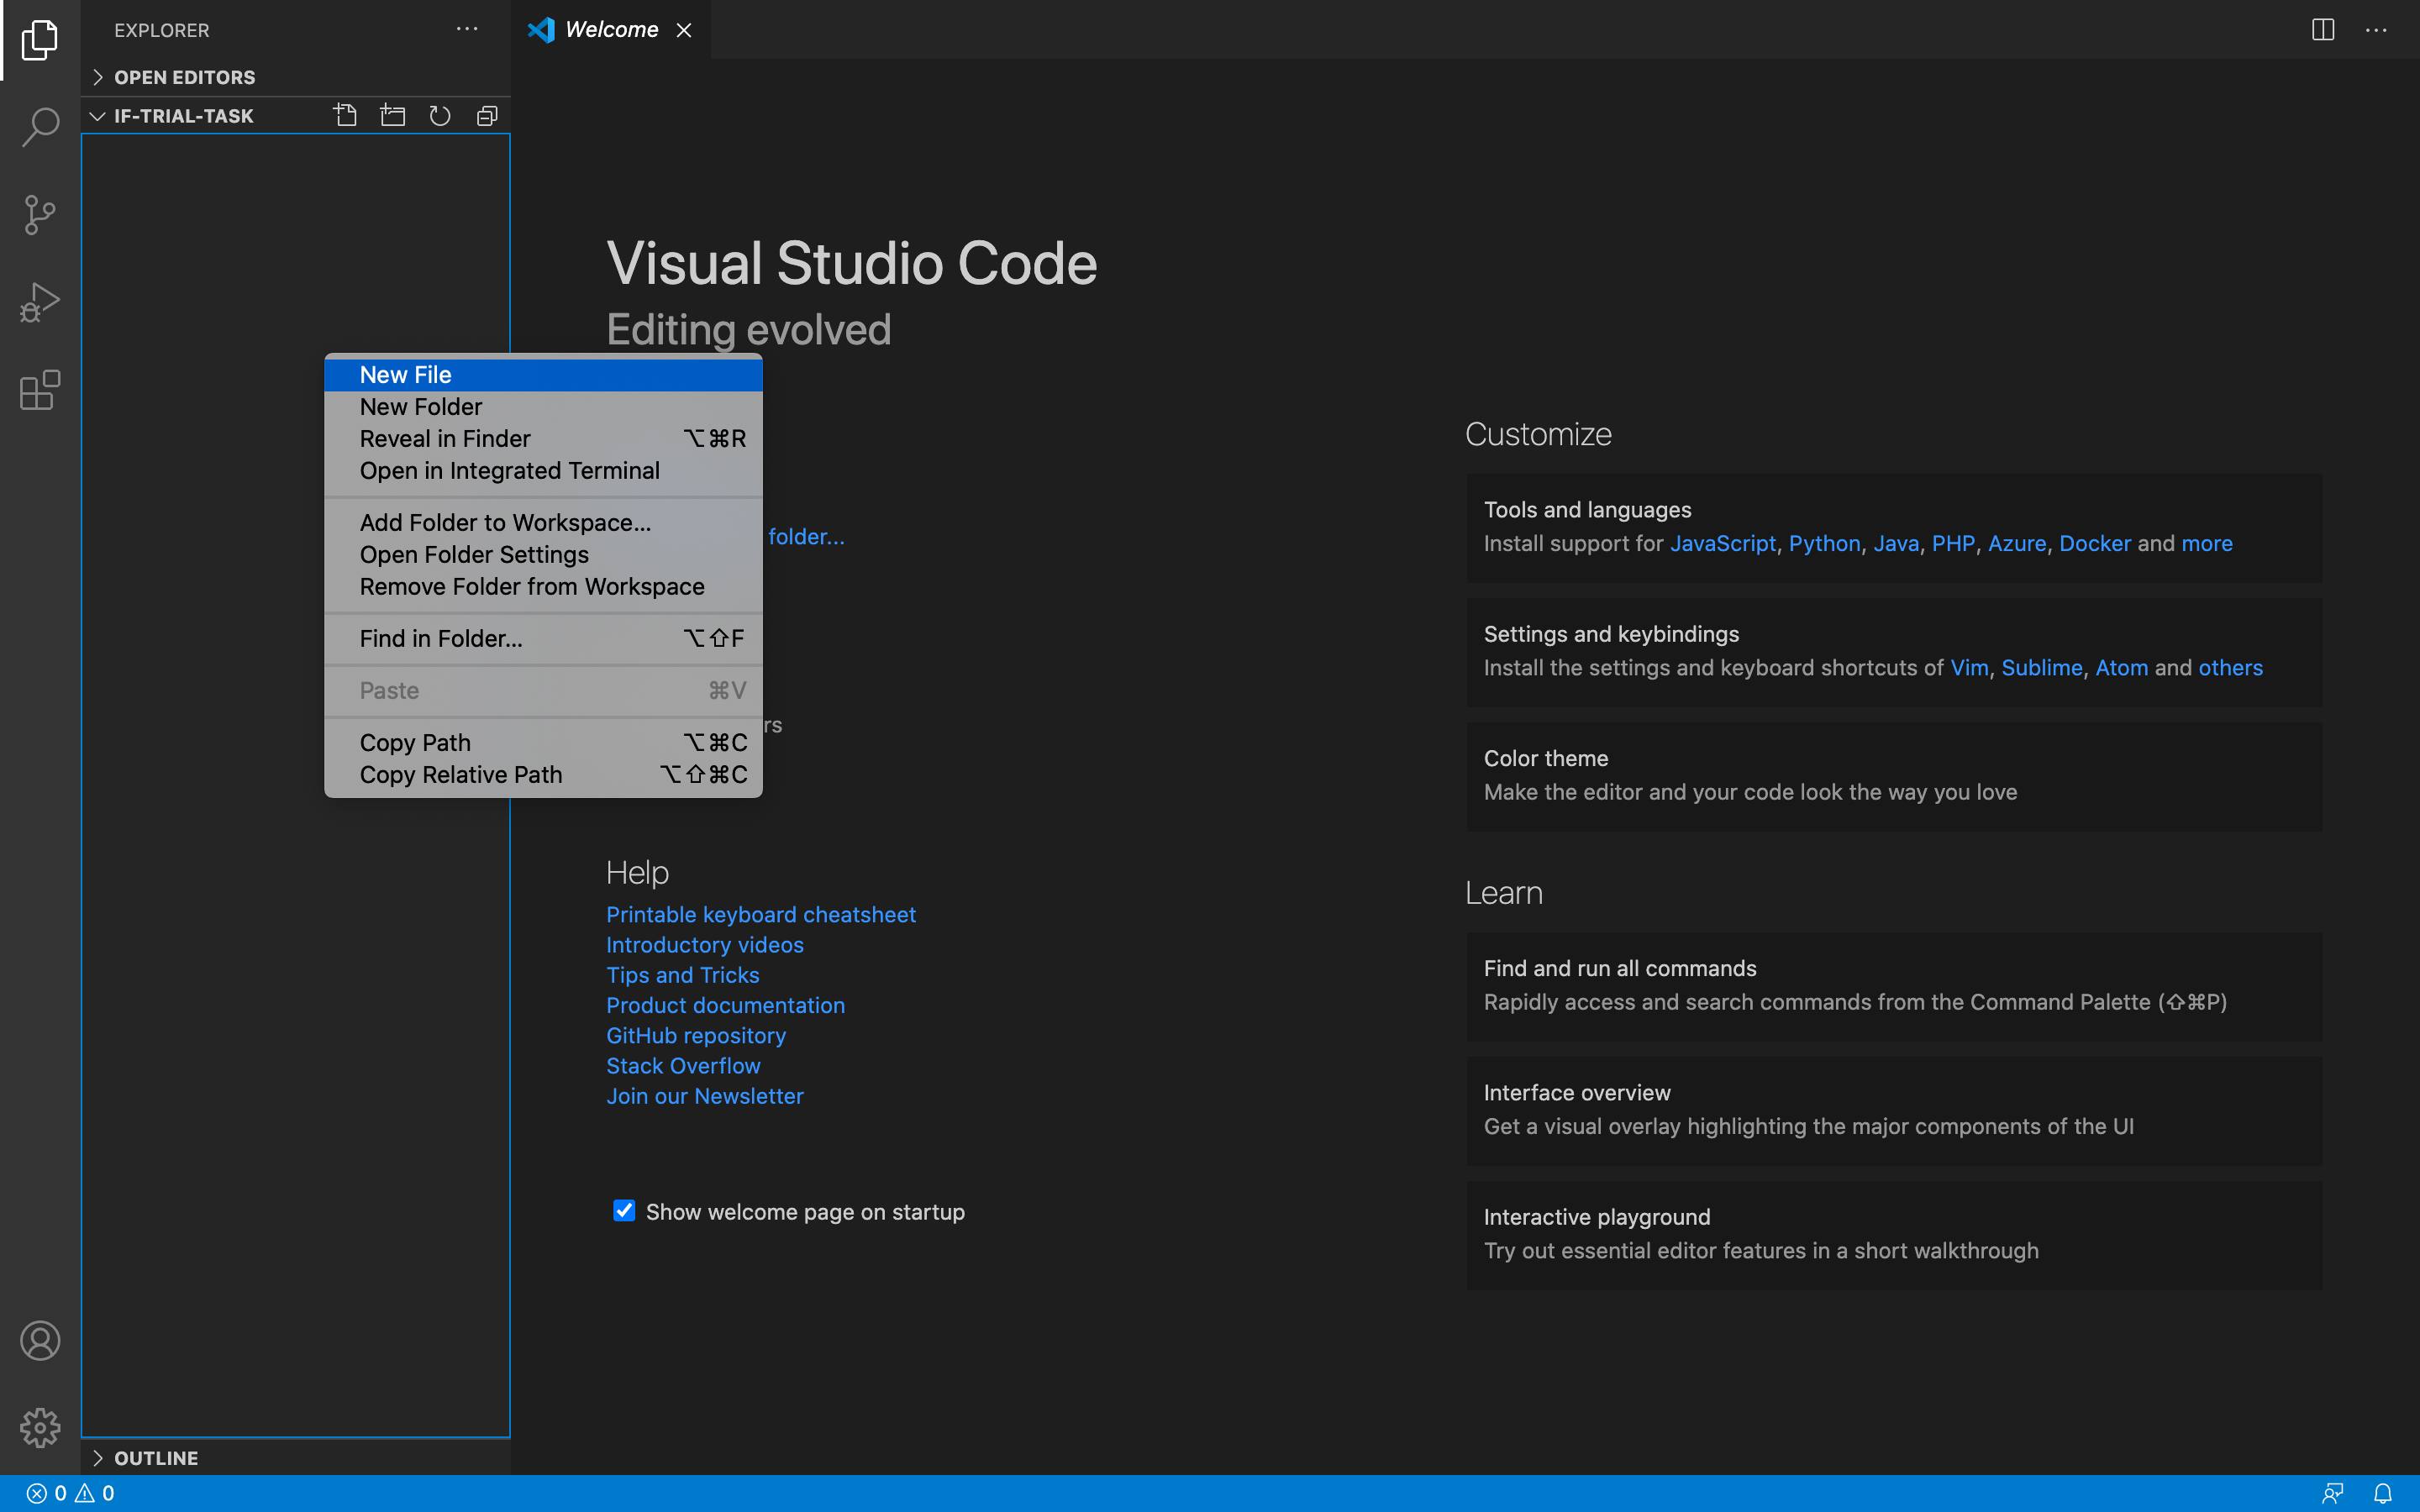The width and height of the screenshot is (2420, 1512).
Task: Click the Accounts icon in activity bar
Action: pyautogui.click(x=40, y=1340)
